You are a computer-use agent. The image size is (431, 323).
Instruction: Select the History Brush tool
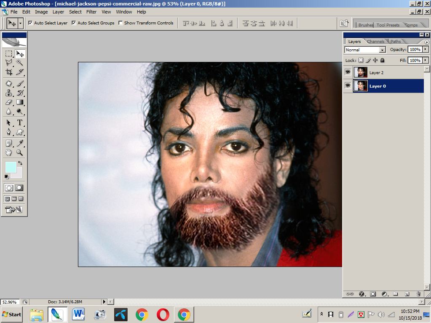(x=20, y=93)
